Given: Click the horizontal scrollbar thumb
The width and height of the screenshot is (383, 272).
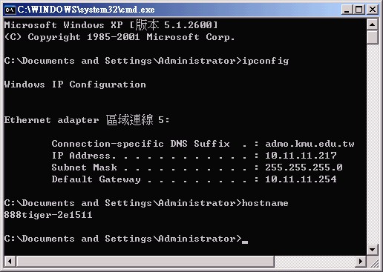Looking at the screenshot, I should (145, 261).
